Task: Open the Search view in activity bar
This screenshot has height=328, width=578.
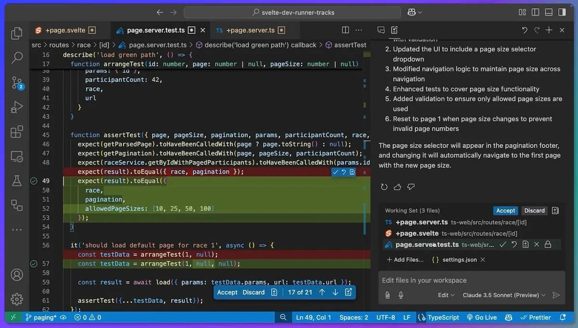Action: pyautogui.click(x=17, y=58)
